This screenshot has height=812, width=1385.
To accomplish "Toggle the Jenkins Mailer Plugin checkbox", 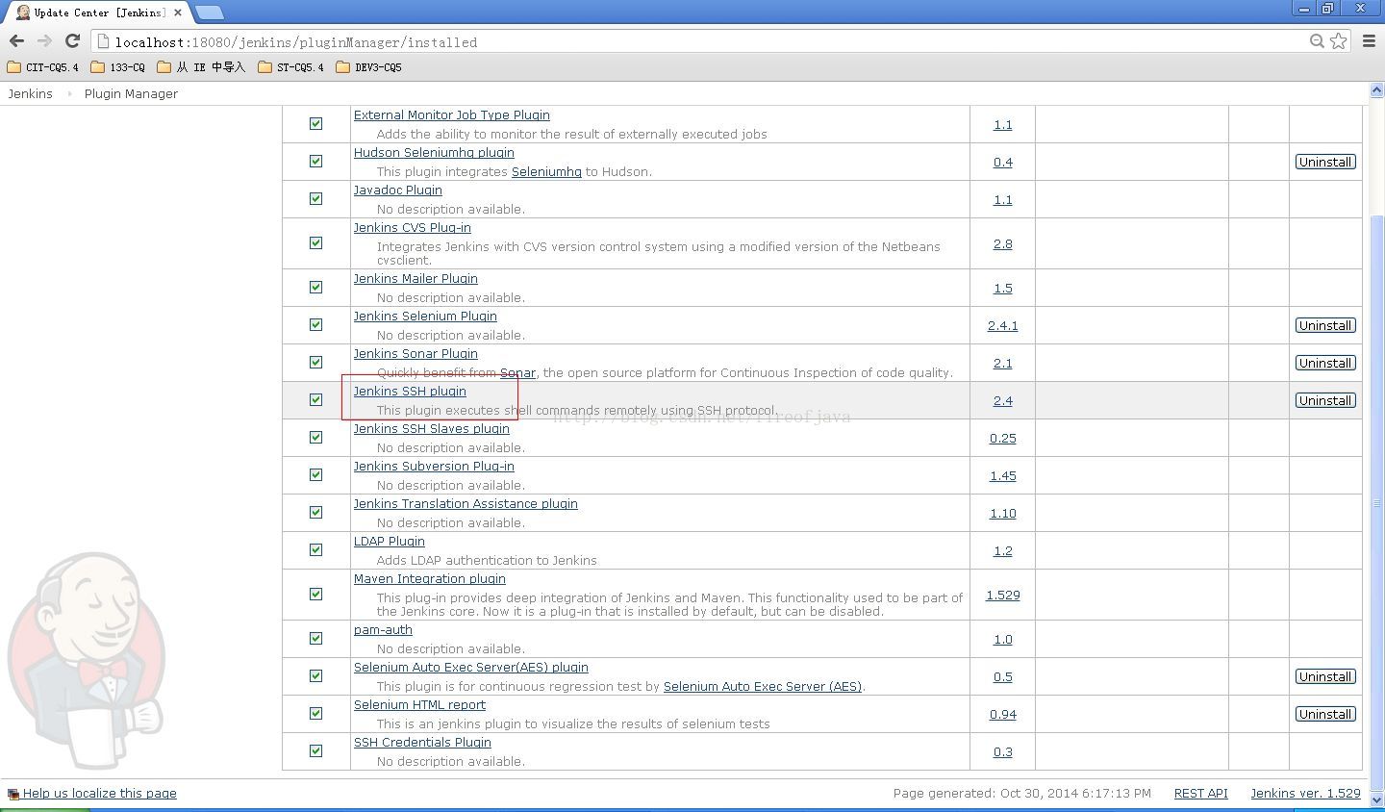I will [315, 288].
